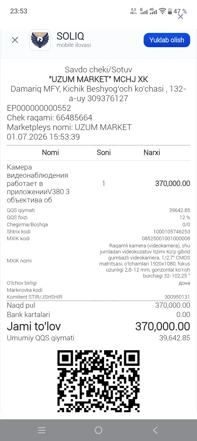
Task: Select the MXIK kodi number value
Action: point(166,239)
